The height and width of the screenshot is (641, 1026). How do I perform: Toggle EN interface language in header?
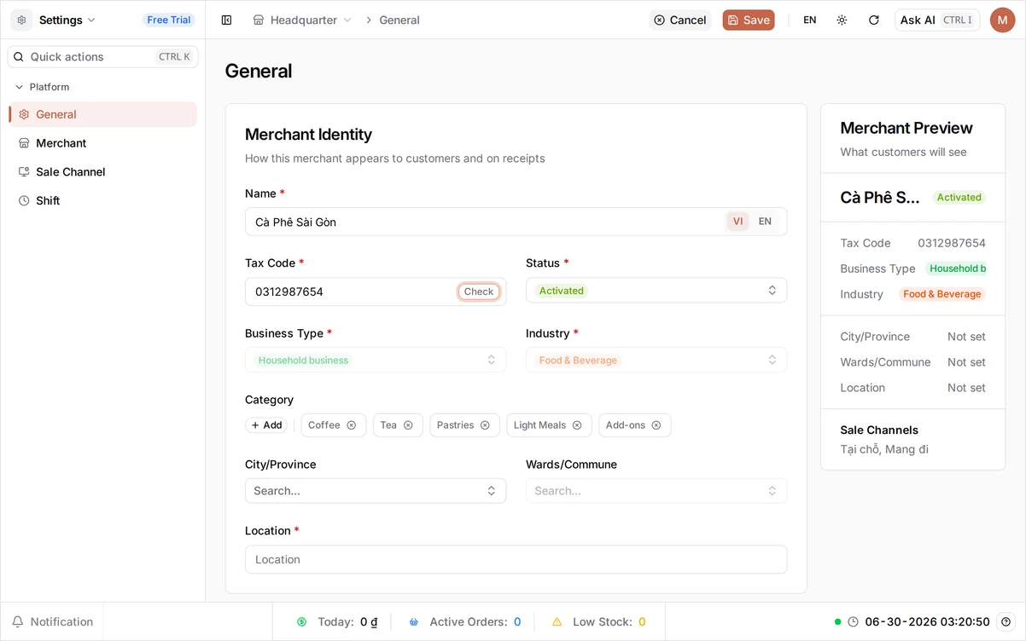coord(810,20)
